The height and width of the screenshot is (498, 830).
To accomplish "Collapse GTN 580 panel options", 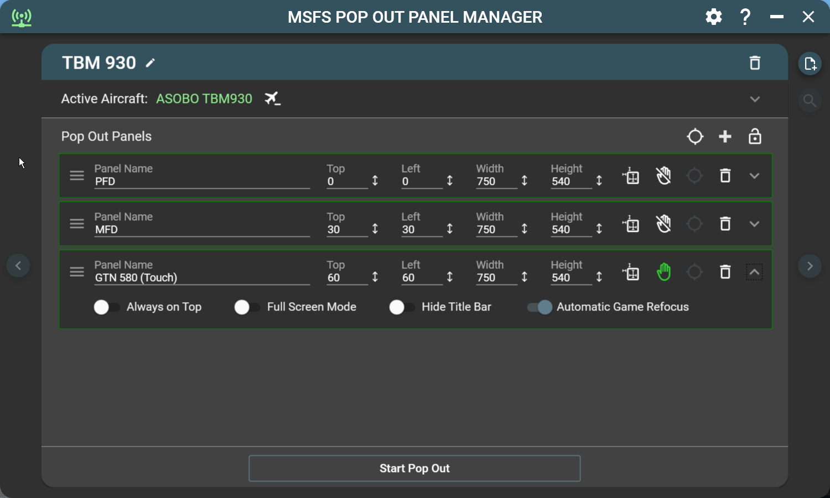I will click(754, 272).
